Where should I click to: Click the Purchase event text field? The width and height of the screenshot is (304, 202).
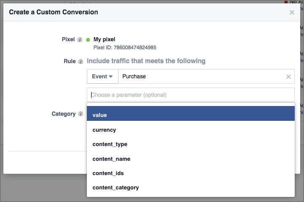point(200,77)
